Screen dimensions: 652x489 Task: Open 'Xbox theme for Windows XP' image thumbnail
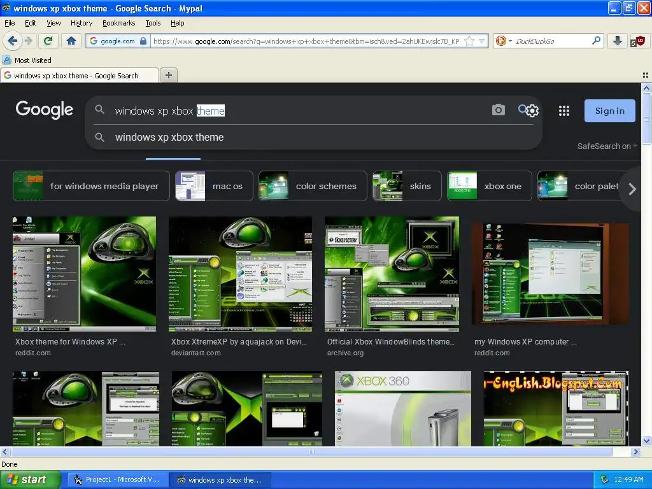[x=85, y=274]
